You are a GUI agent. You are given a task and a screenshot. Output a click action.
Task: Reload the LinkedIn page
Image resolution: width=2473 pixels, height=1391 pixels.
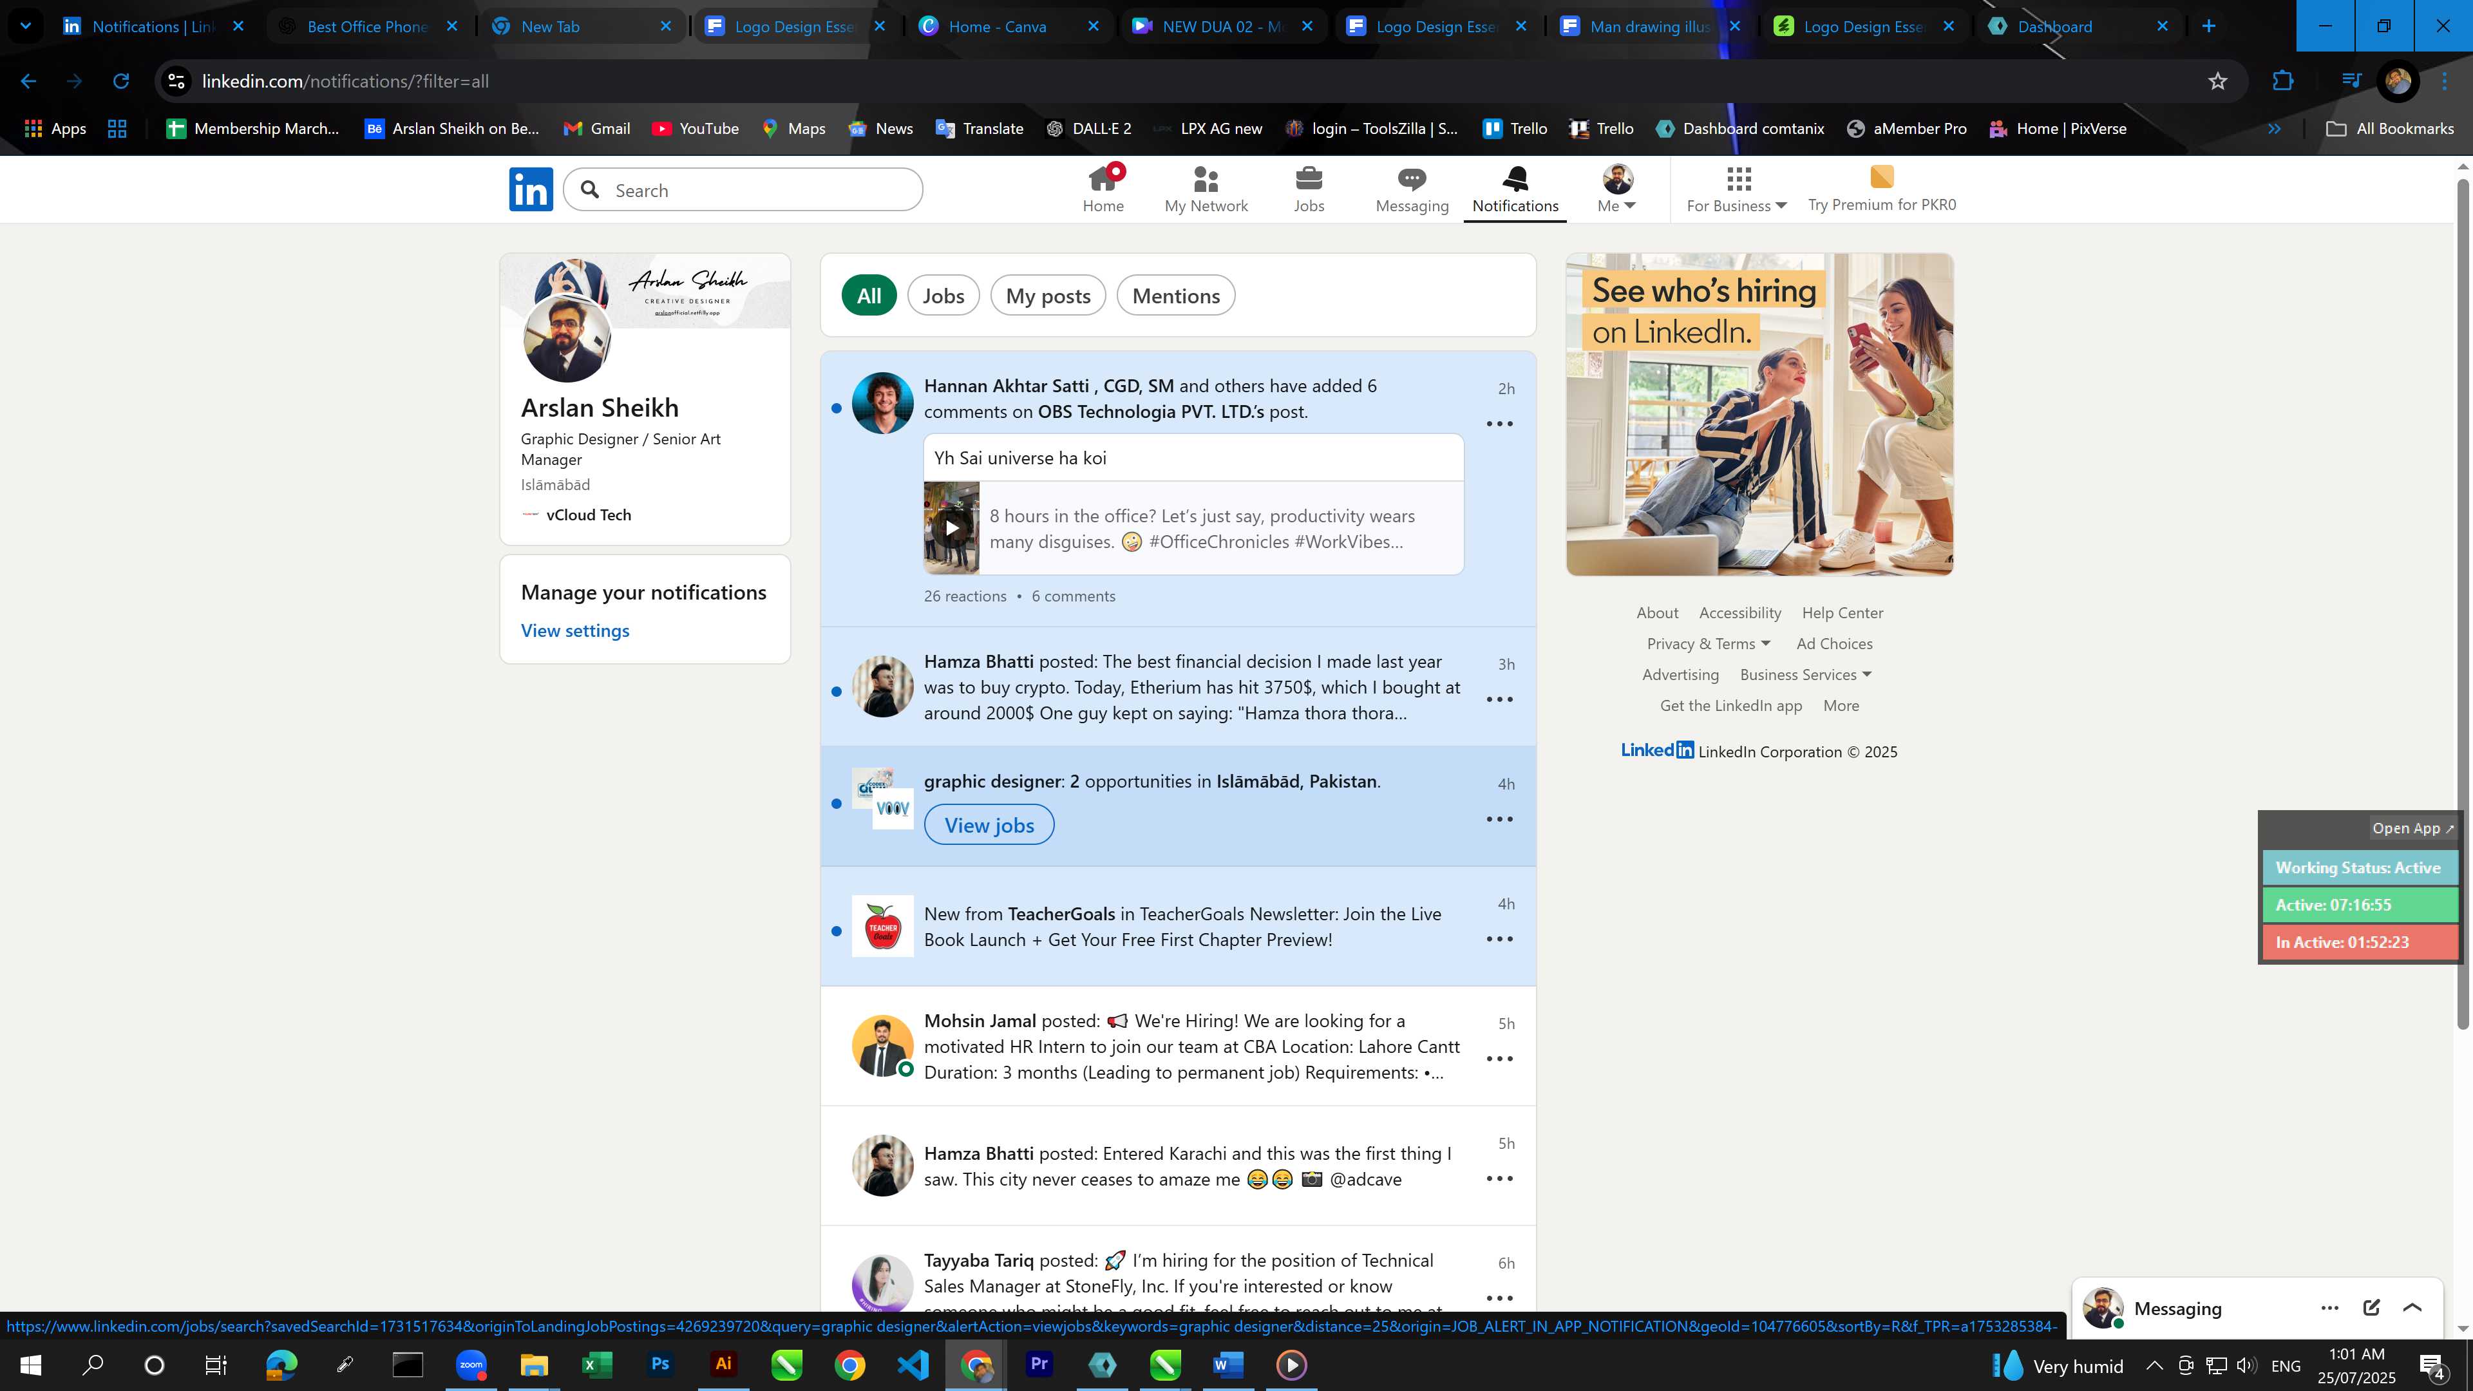(121, 82)
